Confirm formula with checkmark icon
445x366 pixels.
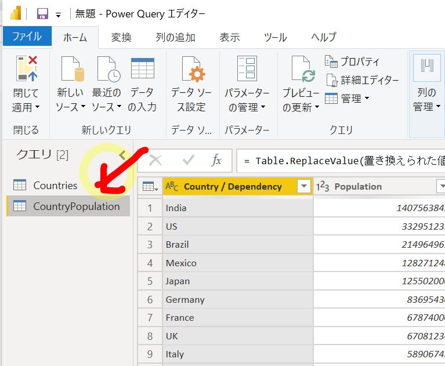tap(188, 160)
